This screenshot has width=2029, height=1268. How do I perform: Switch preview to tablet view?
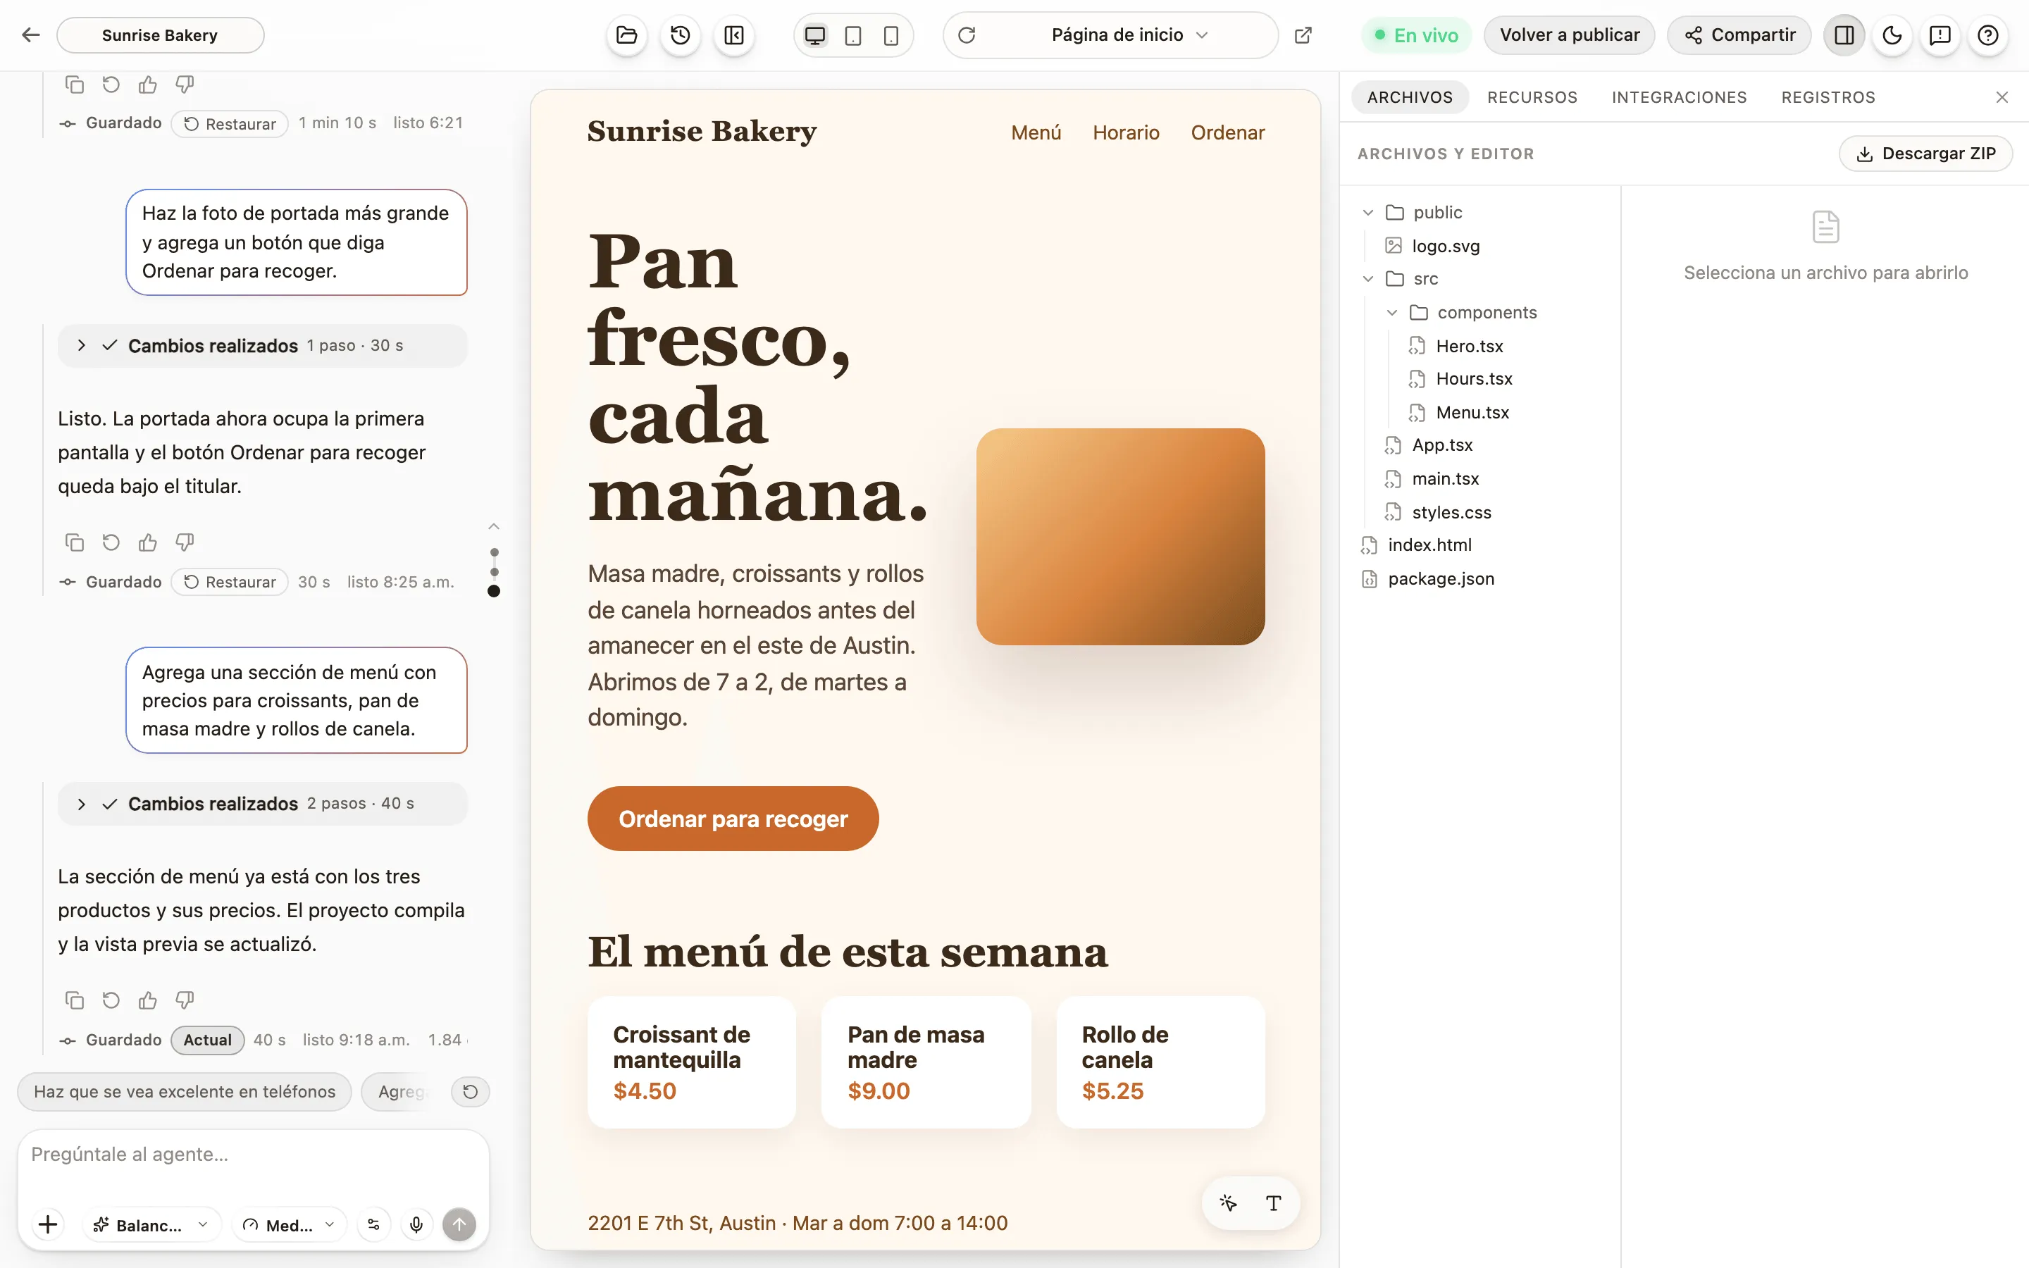852,35
